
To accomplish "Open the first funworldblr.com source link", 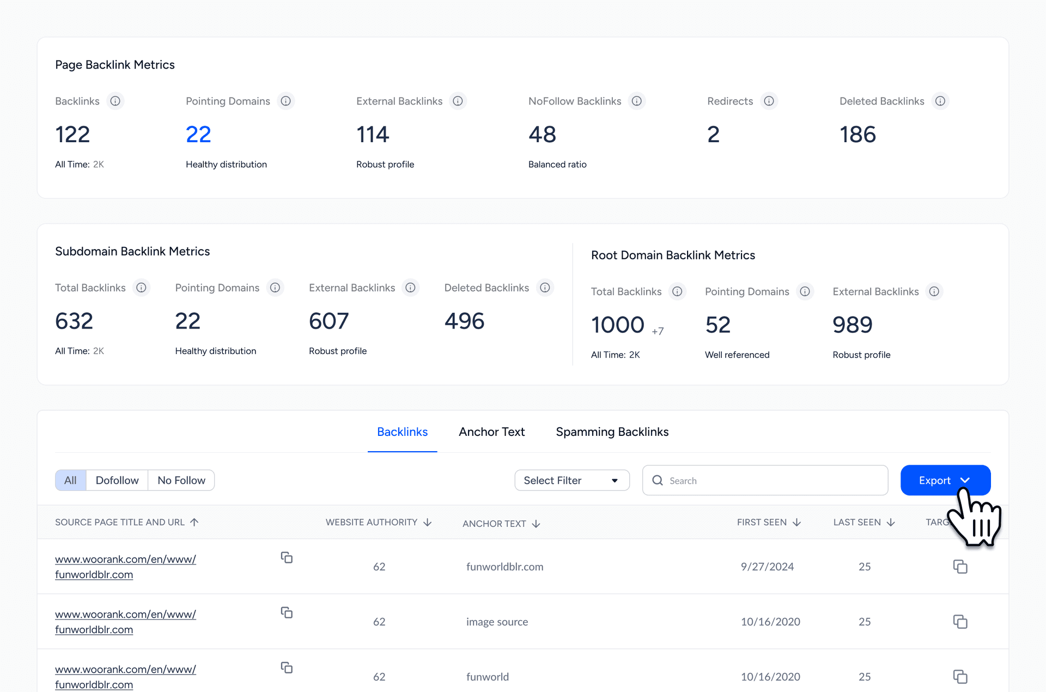I will pos(125,567).
